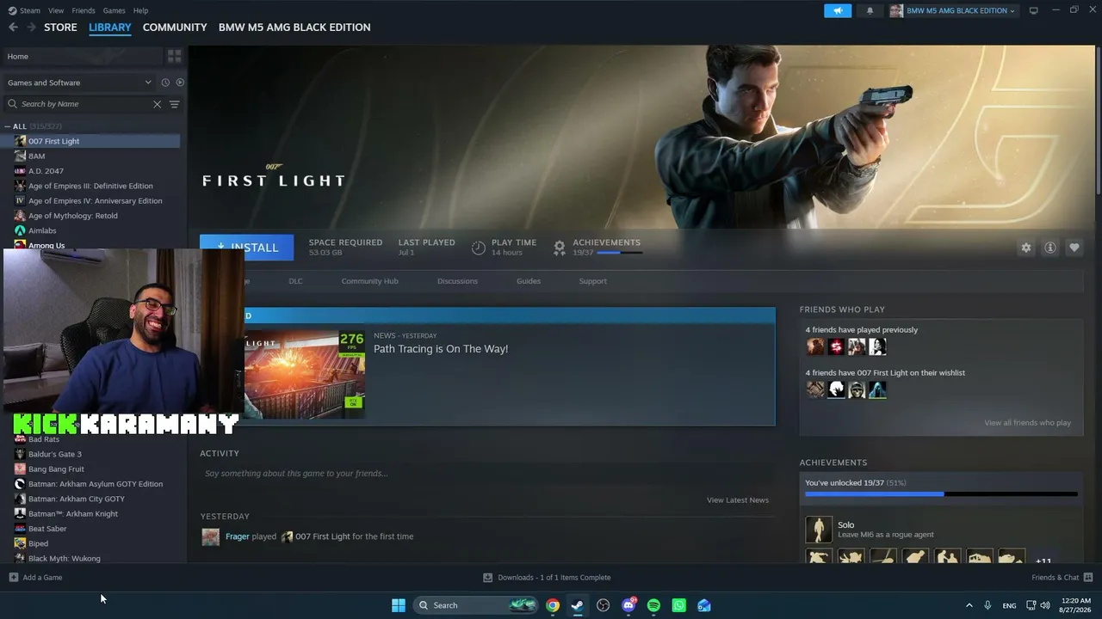Sort library by recent activity clock icon
The image size is (1102, 619).
tap(165, 83)
